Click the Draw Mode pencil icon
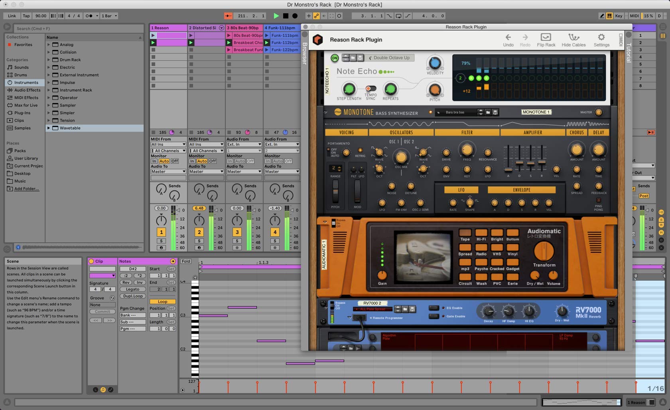Viewport: 670px width, 410px height. coord(603,16)
